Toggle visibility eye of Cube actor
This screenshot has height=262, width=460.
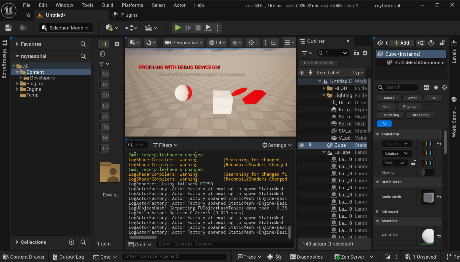click(302, 145)
